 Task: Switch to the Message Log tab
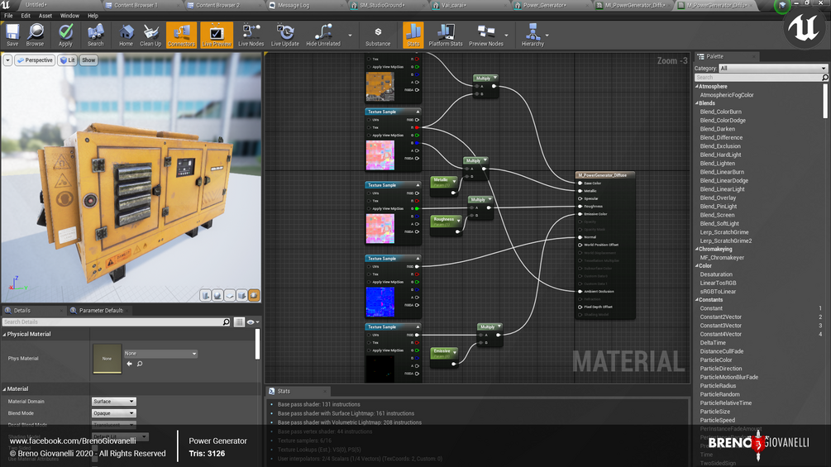[x=293, y=5]
